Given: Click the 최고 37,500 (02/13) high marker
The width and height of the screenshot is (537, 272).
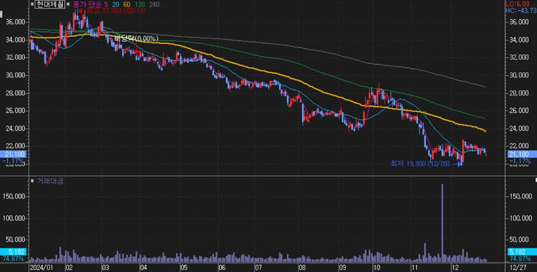Looking at the screenshot, I should pos(113,11).
